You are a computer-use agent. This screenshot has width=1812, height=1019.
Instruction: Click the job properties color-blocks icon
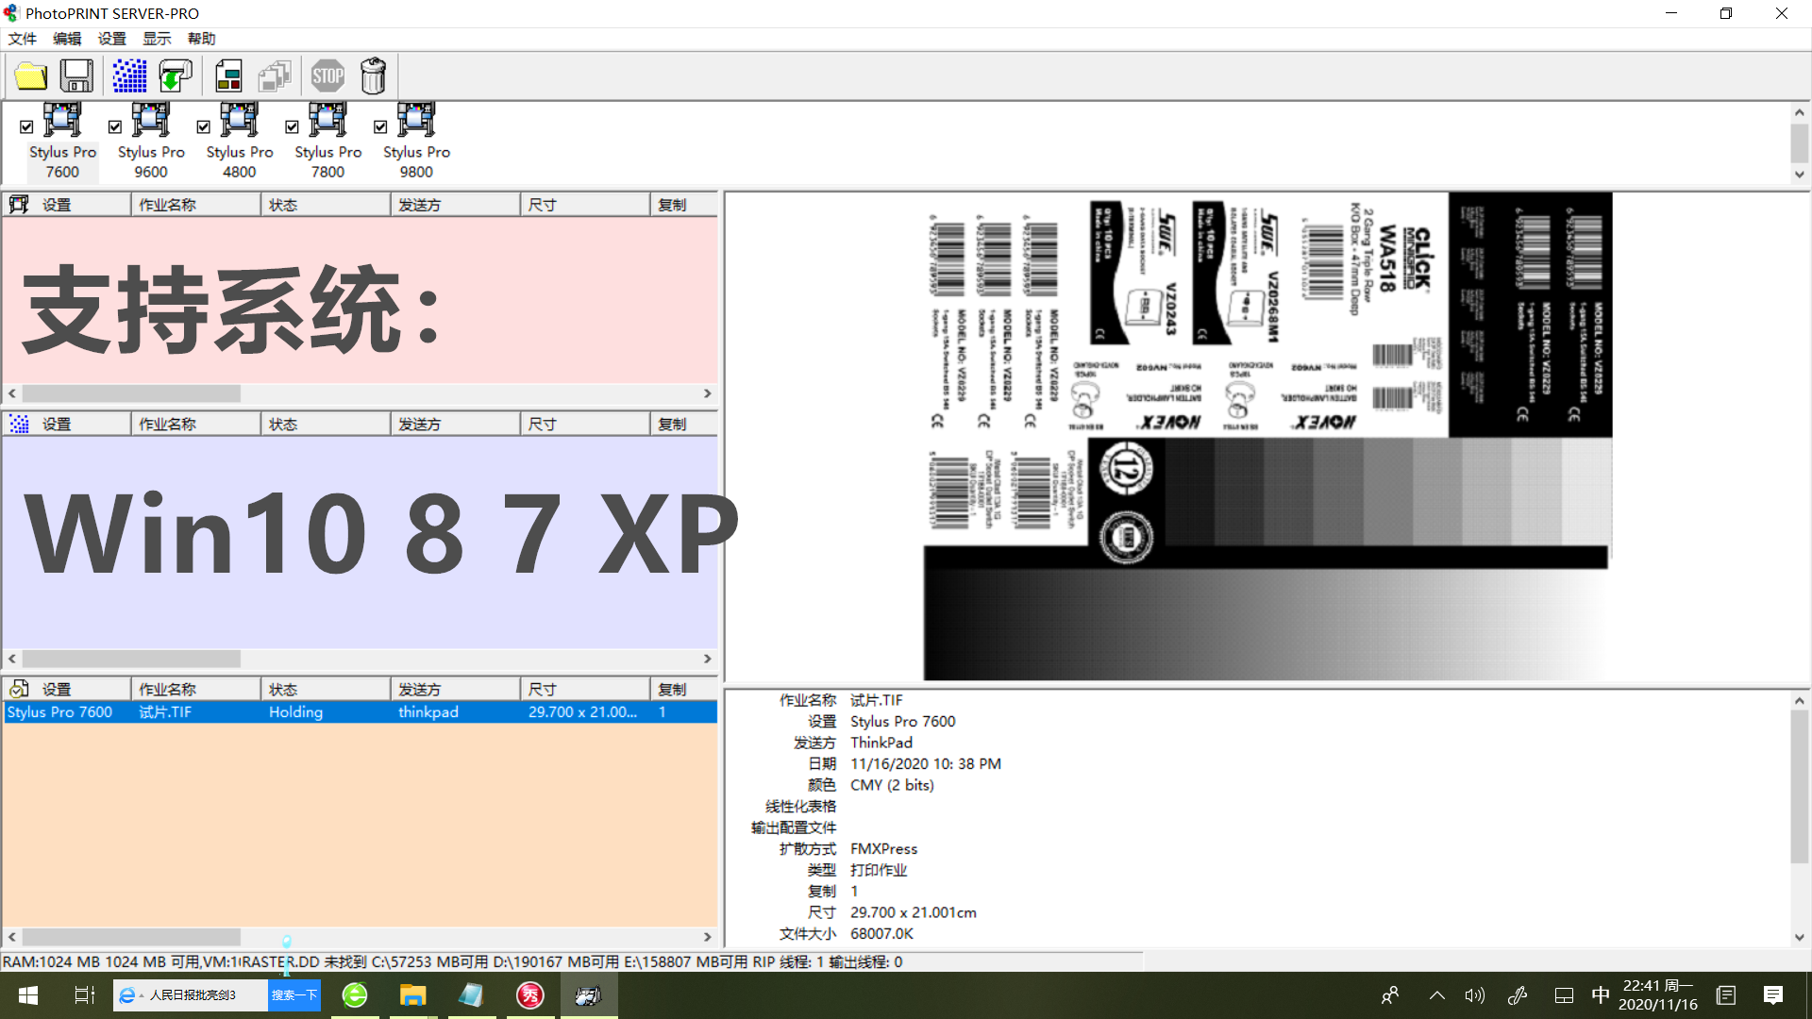click(228, 75)
